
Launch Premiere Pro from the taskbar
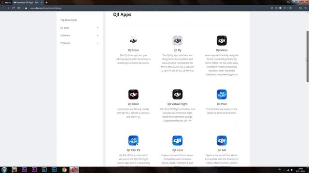pyautogui.click(x=34, y=170)
